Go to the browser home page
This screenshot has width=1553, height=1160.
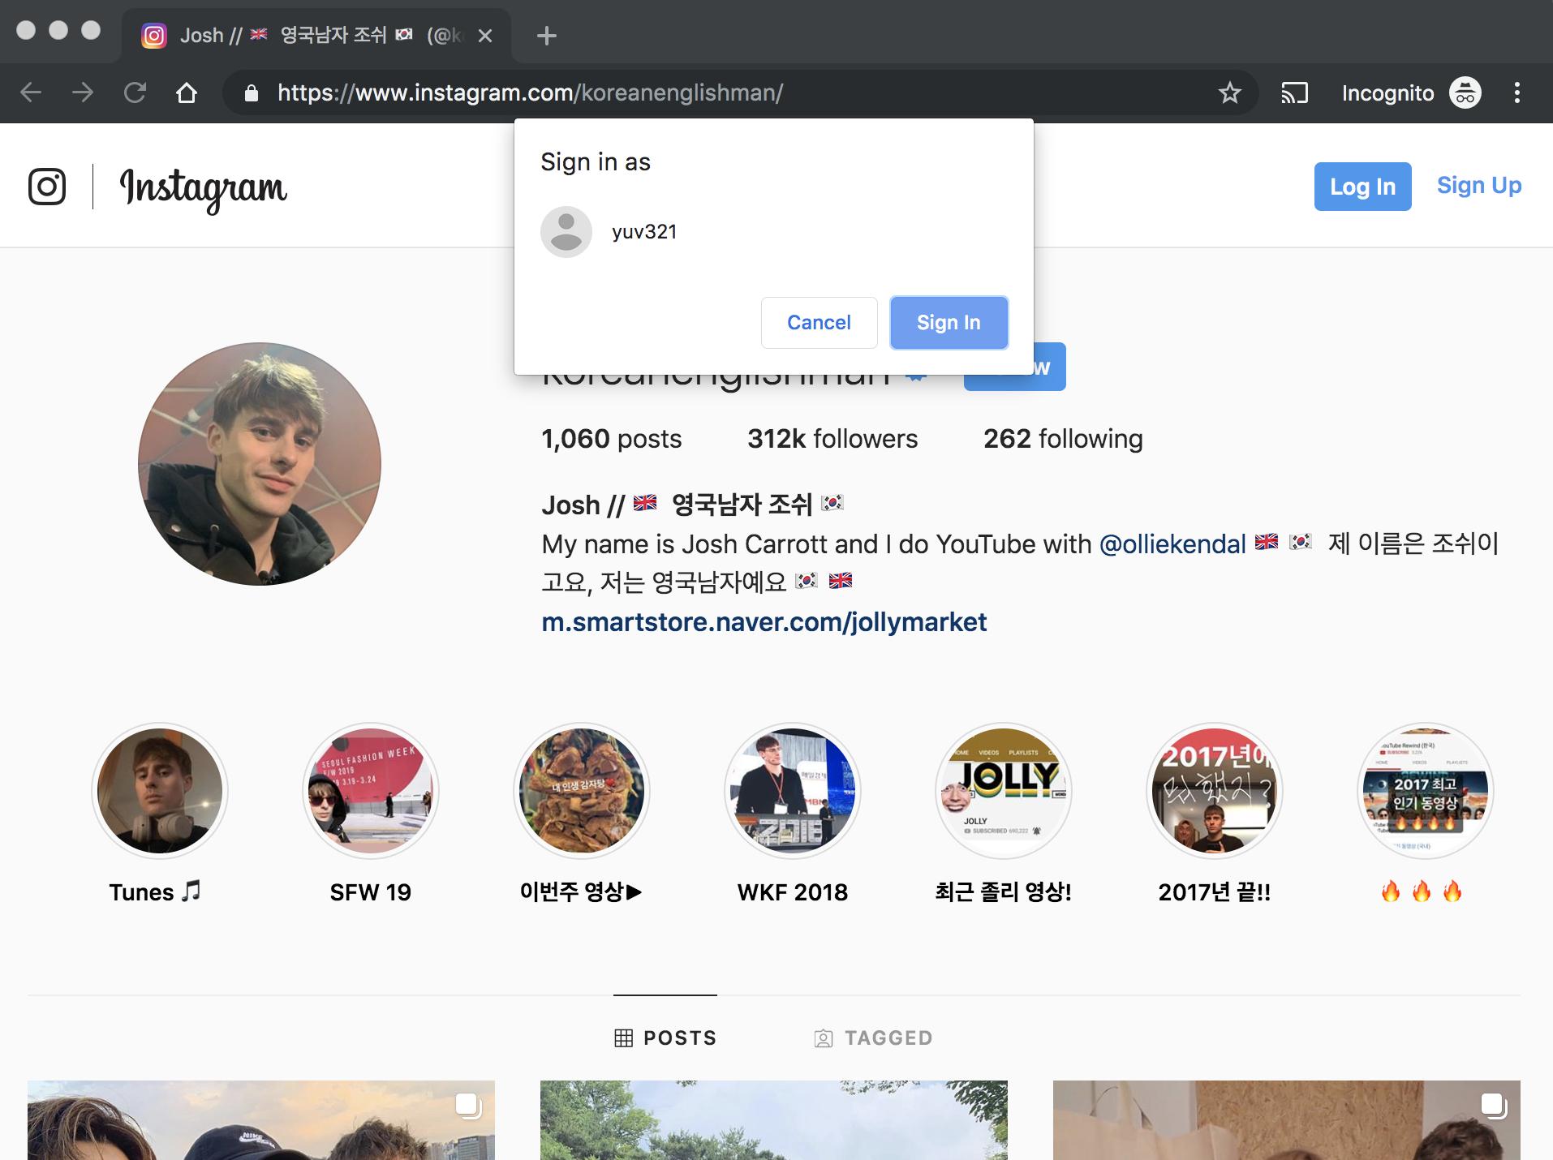[187, 92]
